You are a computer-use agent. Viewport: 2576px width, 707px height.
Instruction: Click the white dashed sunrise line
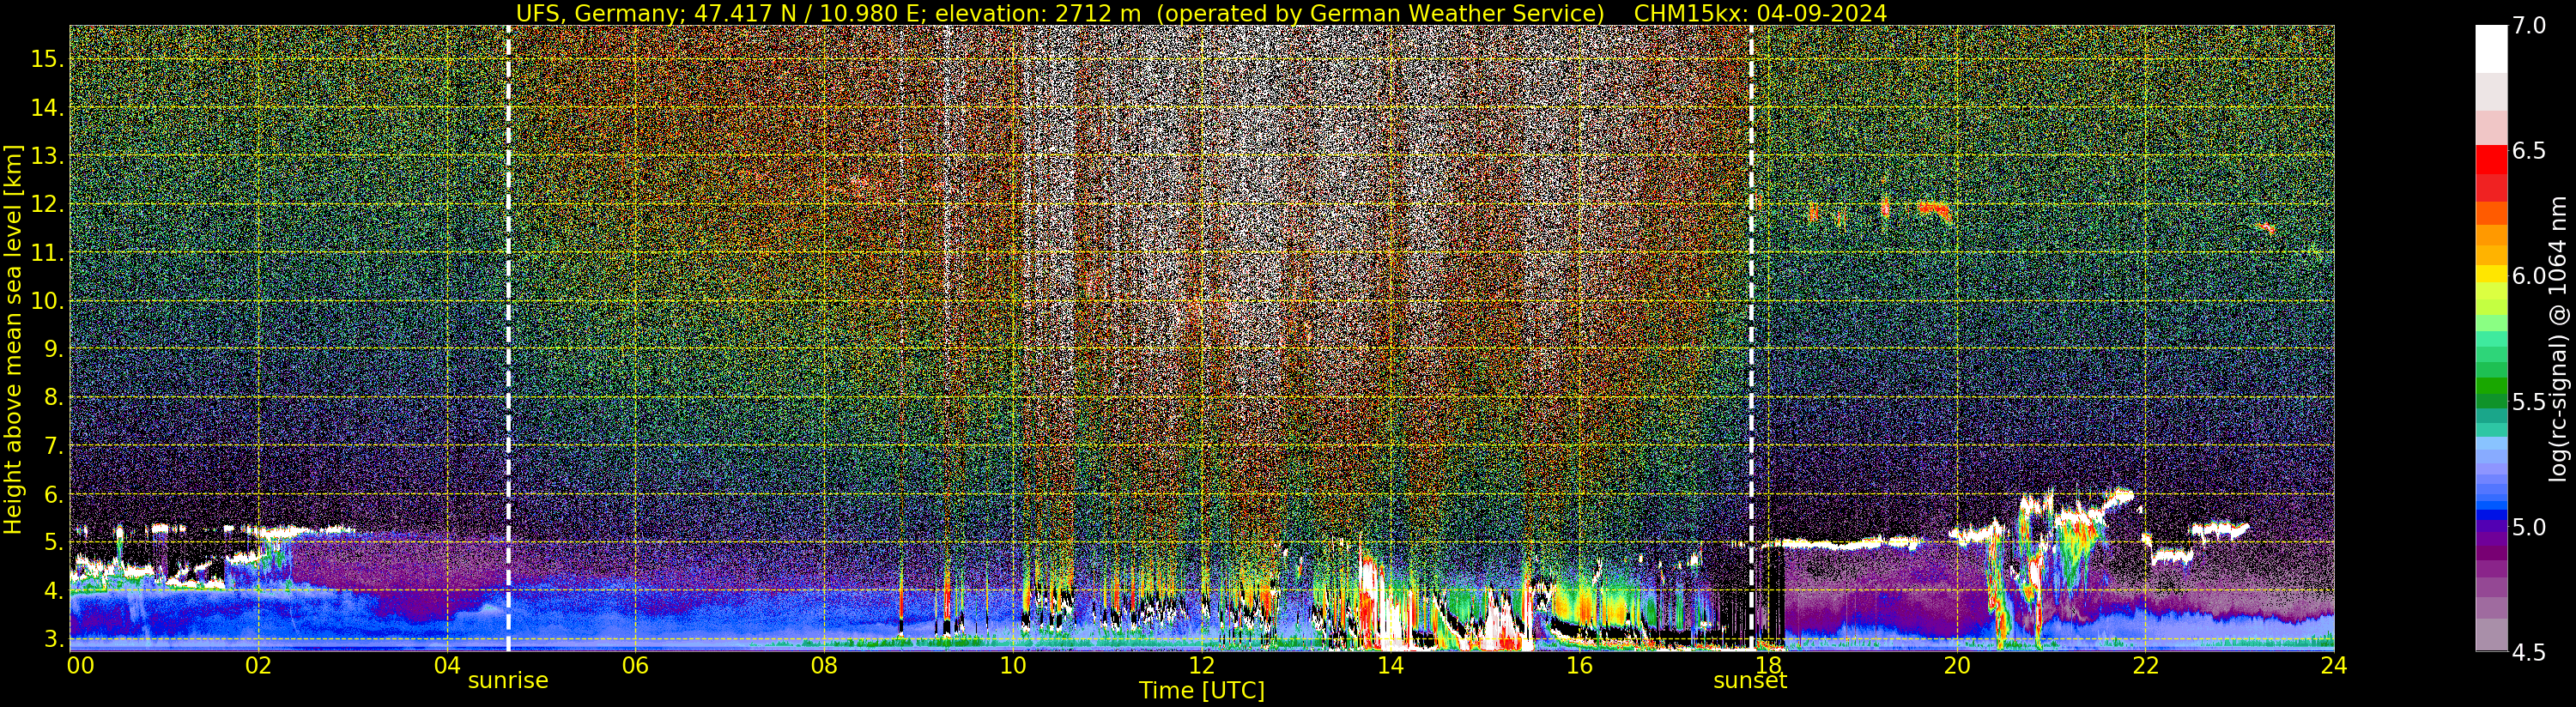(x=508, y=338)
